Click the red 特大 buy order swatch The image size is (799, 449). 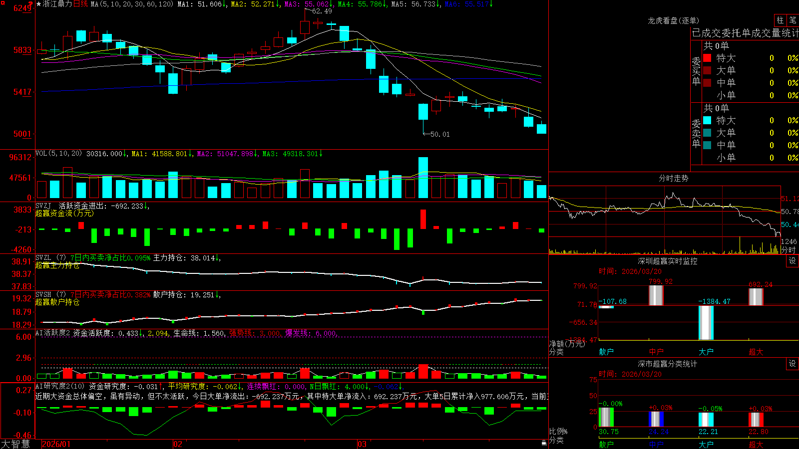click(x=707, y=58)
